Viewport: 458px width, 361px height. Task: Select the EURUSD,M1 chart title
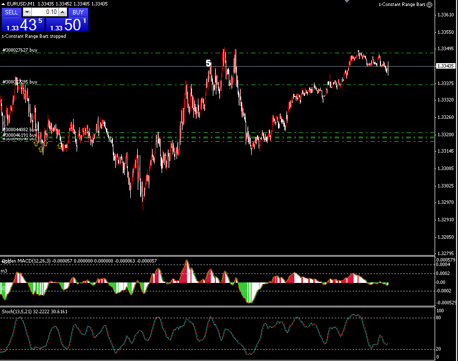(x=21, y=4)
